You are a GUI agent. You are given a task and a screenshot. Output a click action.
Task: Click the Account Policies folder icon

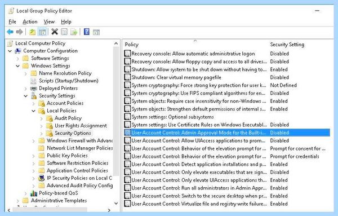42,103
